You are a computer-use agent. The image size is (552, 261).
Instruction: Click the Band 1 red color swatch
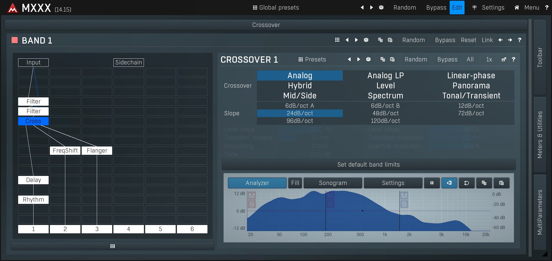point(15,40)
